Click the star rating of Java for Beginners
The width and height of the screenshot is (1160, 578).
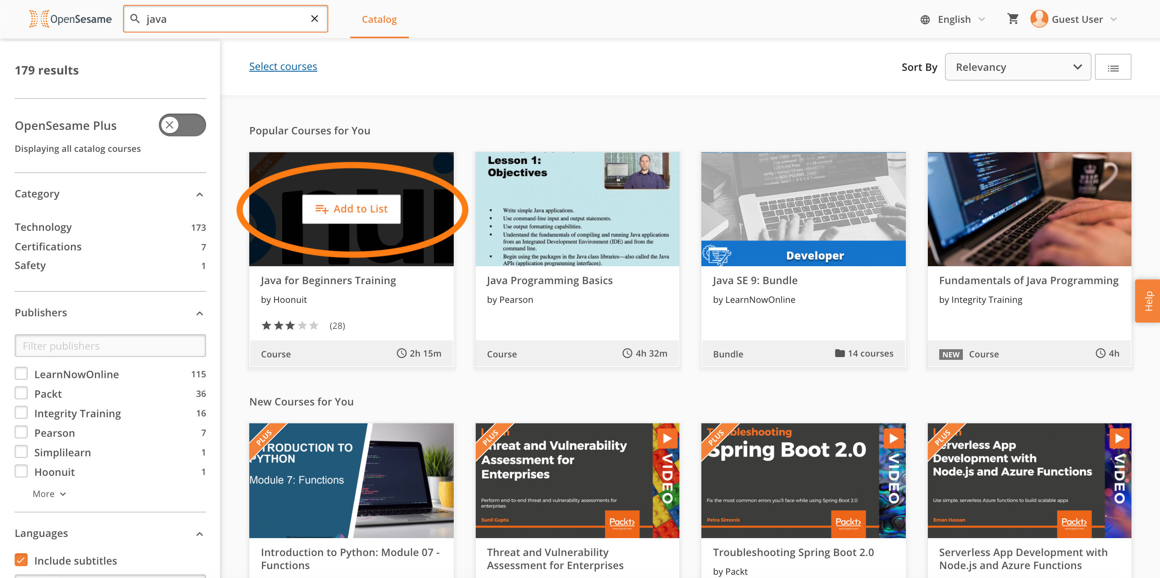(x=290, y=326)
